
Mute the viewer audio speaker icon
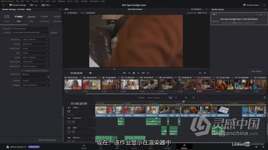point(90,73)
